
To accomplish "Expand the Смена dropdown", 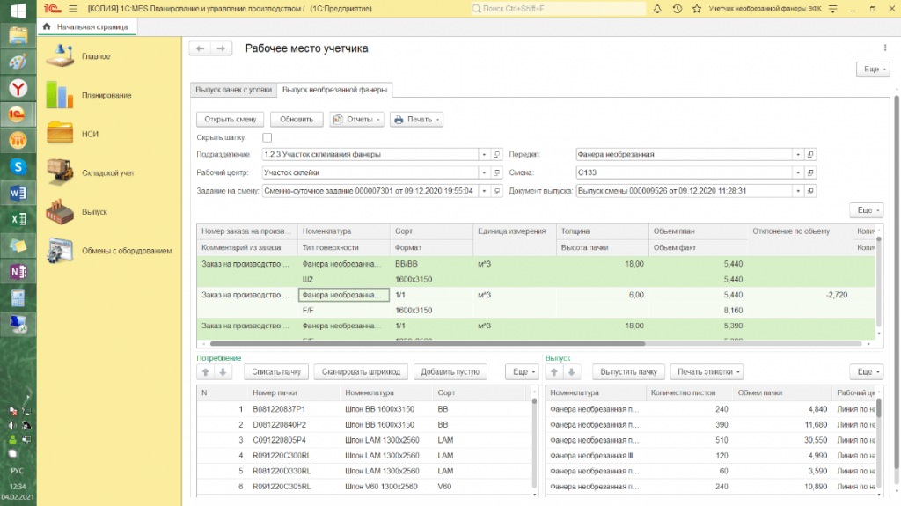I will 797,172.
